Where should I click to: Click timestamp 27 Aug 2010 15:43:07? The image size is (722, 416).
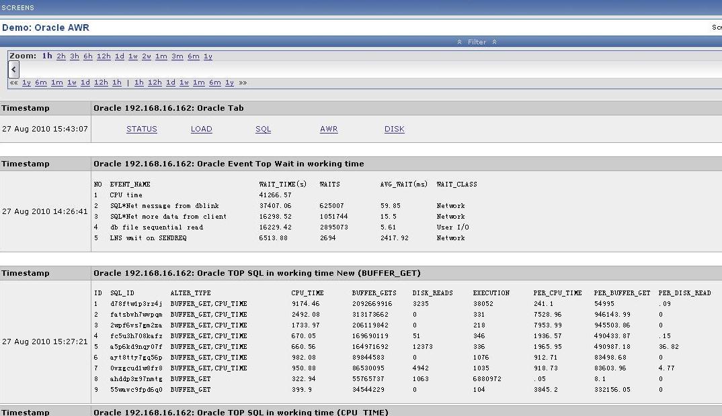[44, 129]
